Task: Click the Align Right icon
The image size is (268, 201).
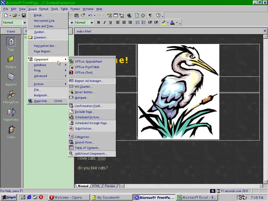Action: (x=130, y=23)
